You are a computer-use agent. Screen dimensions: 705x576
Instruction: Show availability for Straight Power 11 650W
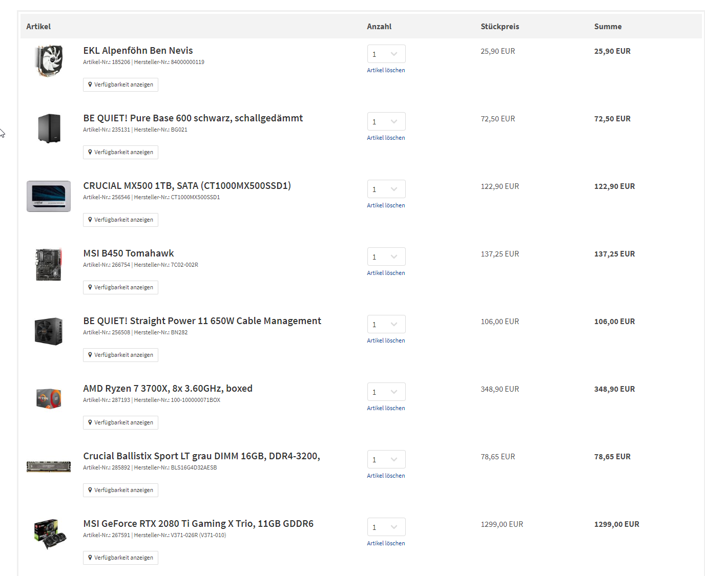[120, 355]
